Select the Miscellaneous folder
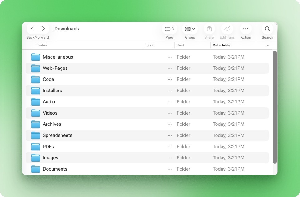 coord(58,57)
